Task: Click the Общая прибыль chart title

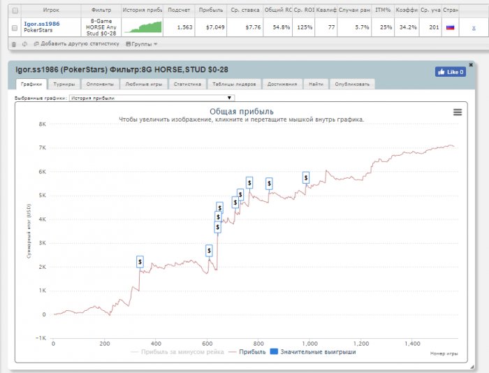Action: click(x=242, y=111)
